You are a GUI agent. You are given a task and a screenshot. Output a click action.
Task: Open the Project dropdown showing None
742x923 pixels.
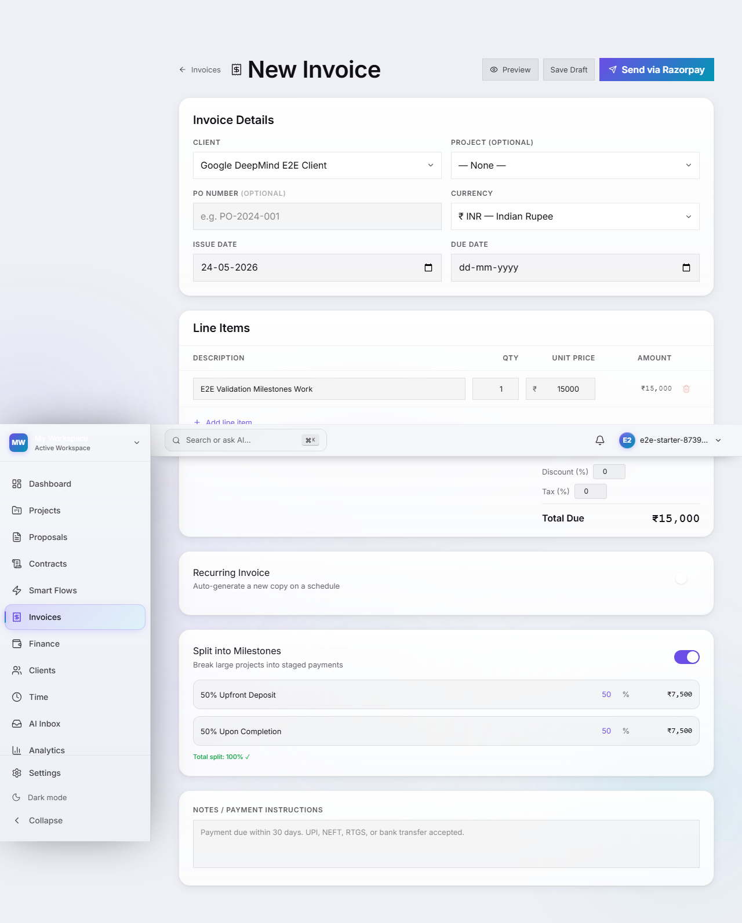[x=575, y=166]
